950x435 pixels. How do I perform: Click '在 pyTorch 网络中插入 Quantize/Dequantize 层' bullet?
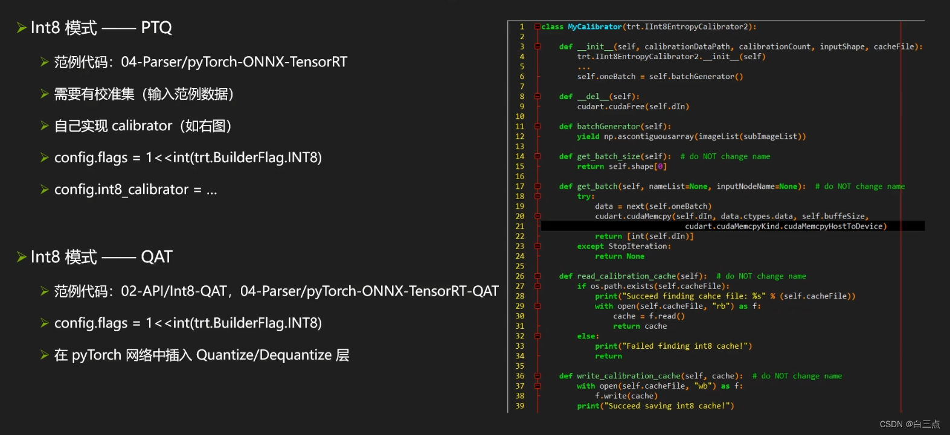coord(202,355)
